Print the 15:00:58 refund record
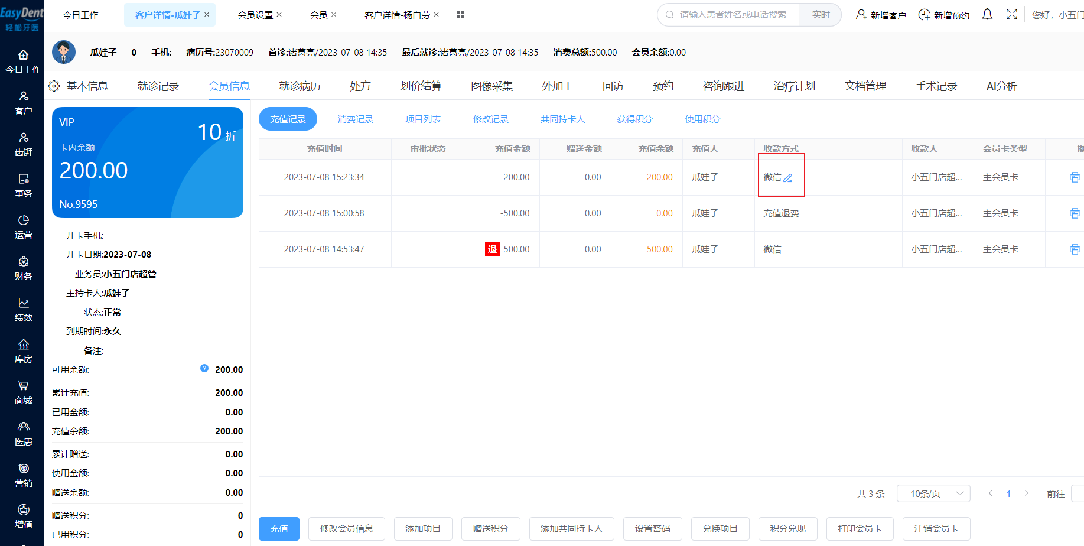The image size is (1084, 546). pos(1075,213)
